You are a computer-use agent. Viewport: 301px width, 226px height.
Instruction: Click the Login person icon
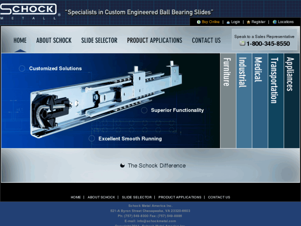tap(228, 22)
